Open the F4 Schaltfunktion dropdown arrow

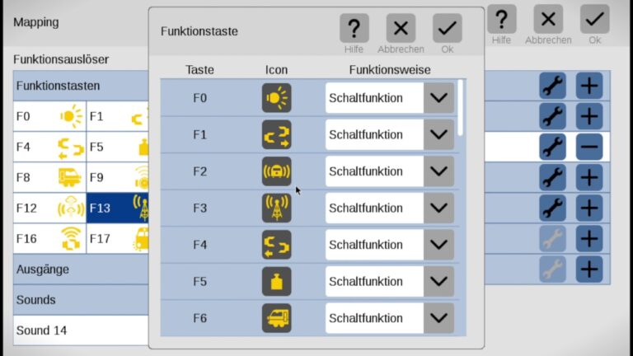pos(438,245)
